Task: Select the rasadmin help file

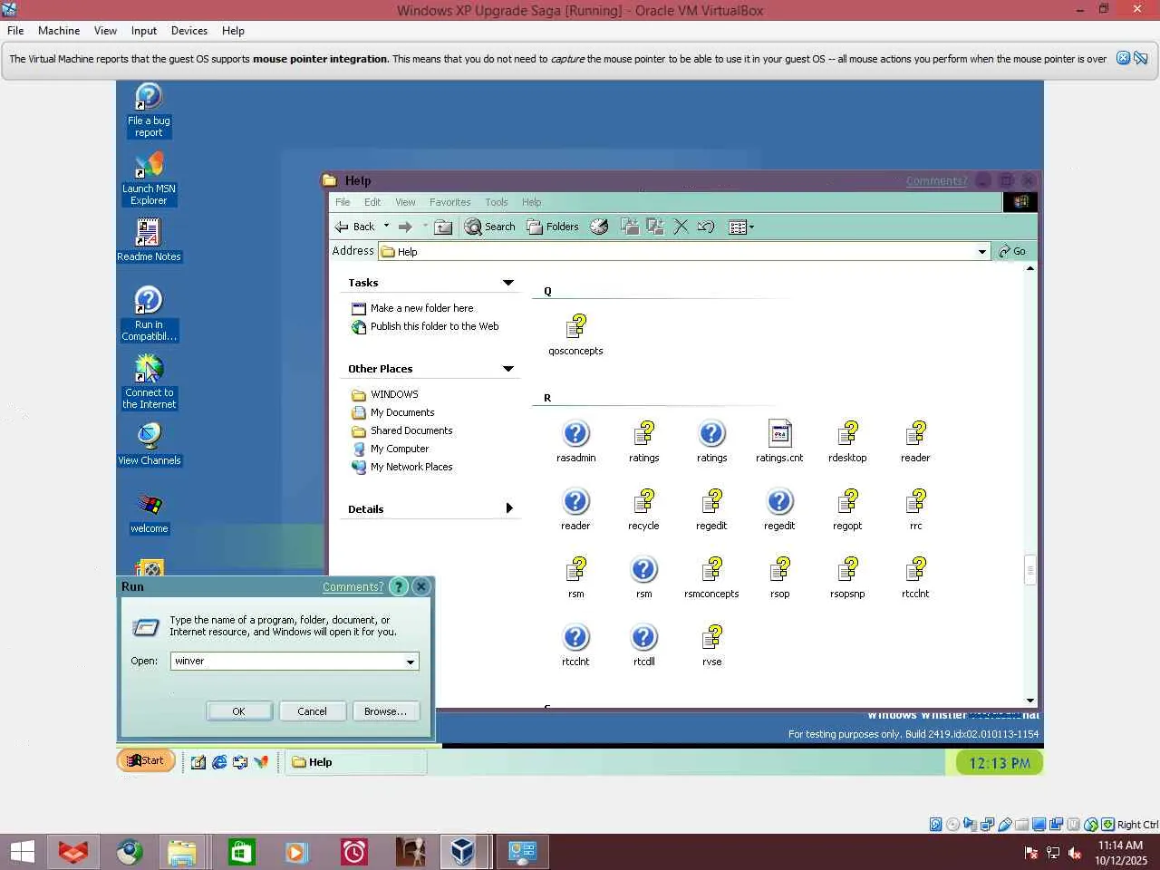Action: pyautogui.click(x=575, y=441)
